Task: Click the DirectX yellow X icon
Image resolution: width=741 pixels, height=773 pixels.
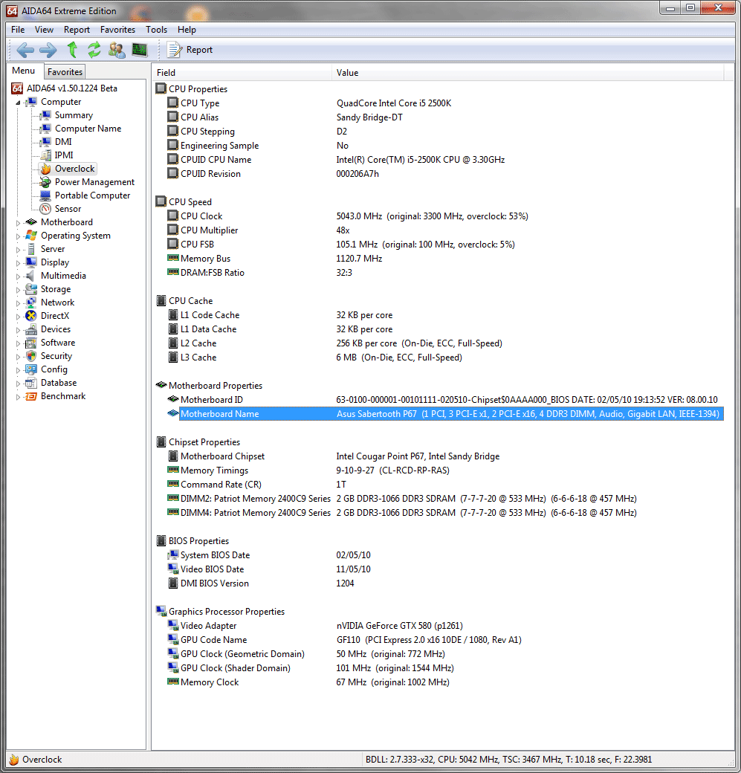Action: coord(31,315)
